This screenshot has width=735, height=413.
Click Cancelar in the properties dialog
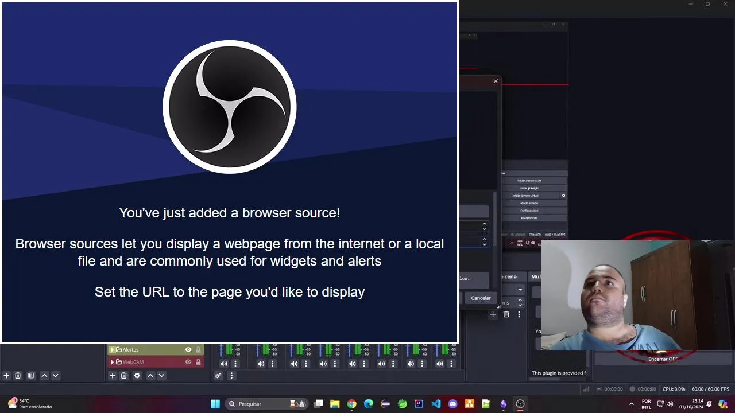(481, 298)
